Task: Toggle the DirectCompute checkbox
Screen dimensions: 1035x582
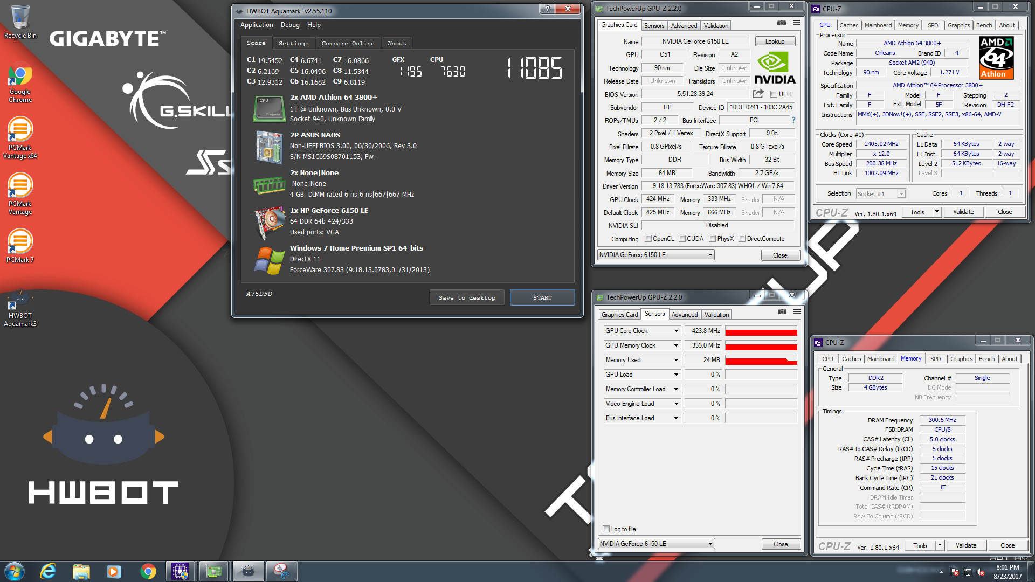Action: [x=742, y=239]
